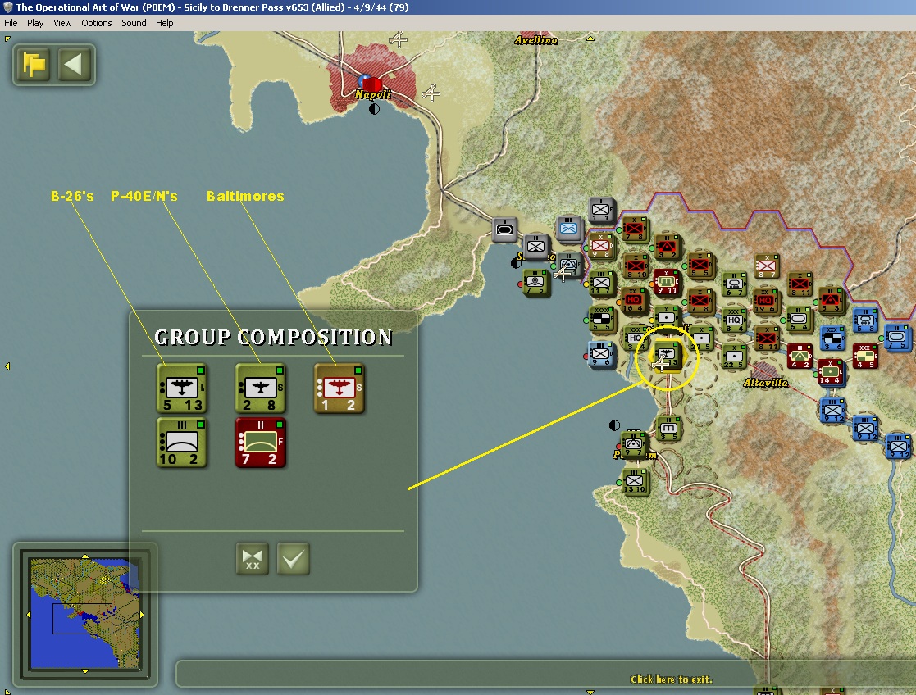Click the minimap down scroll arrow
The width and height of the screenshot is (916, 695).
pos(85,671)
